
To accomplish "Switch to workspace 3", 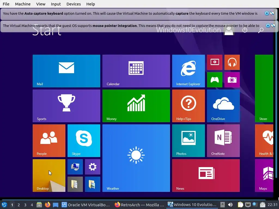I will 25,205.
